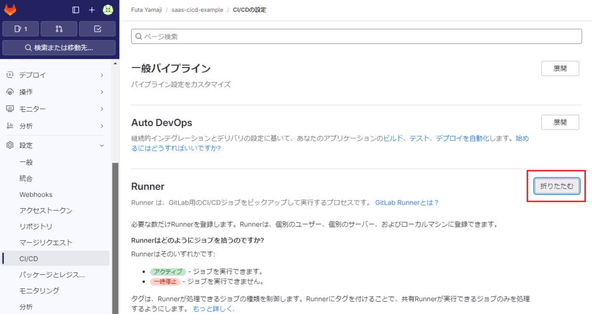This screenshot has width=592, height=314.
Task: Click GitLab Runnerとは？ link
Action: [407, 202]
